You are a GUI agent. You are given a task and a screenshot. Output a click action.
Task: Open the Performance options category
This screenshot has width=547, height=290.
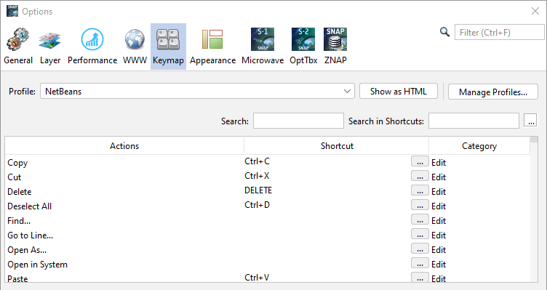(92, 47)
